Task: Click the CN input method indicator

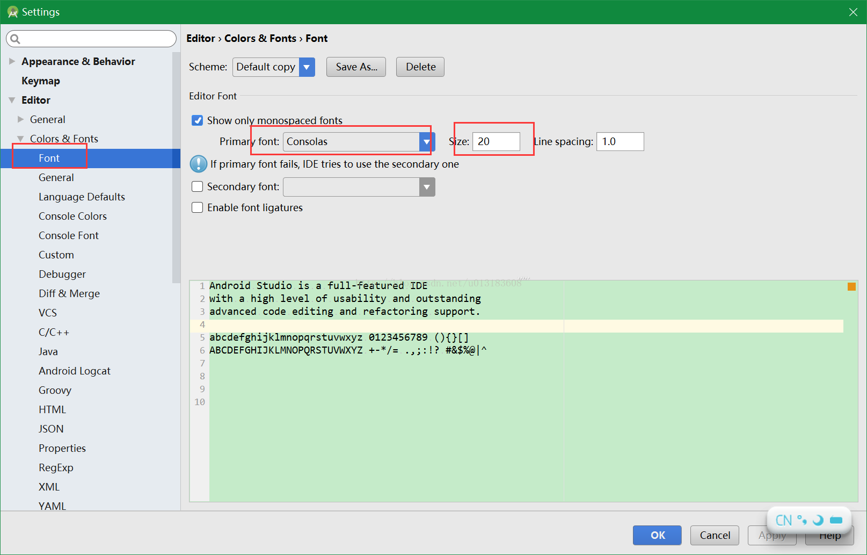Action: tap(784, 520)
